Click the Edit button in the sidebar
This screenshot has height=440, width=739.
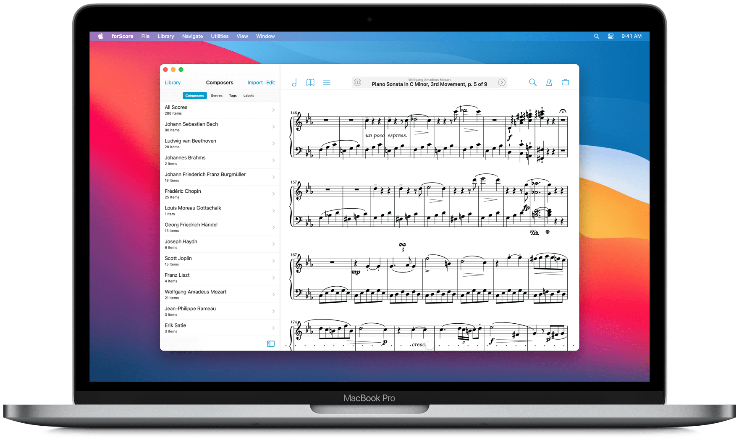(x=270, y=83)
